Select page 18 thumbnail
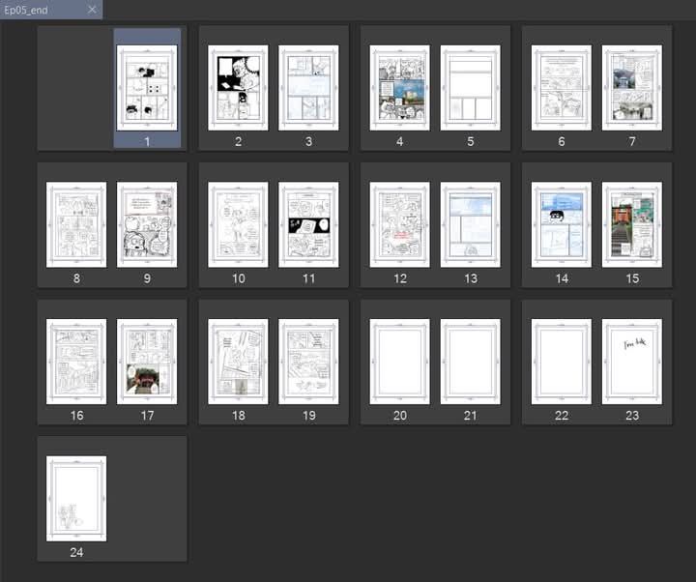The height and width of the screenshot is (582, 696). [x=238, y=362]
